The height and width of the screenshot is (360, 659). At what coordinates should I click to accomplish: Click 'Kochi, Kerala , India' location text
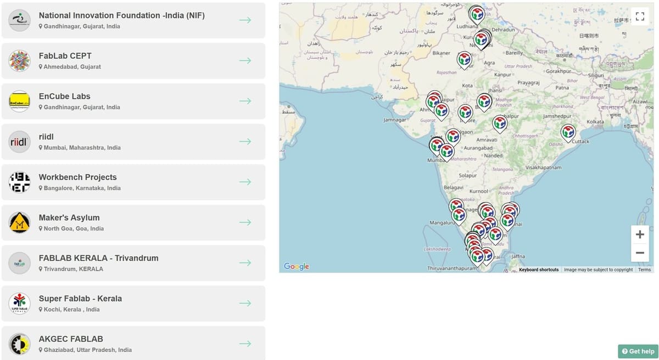point(71,310)
